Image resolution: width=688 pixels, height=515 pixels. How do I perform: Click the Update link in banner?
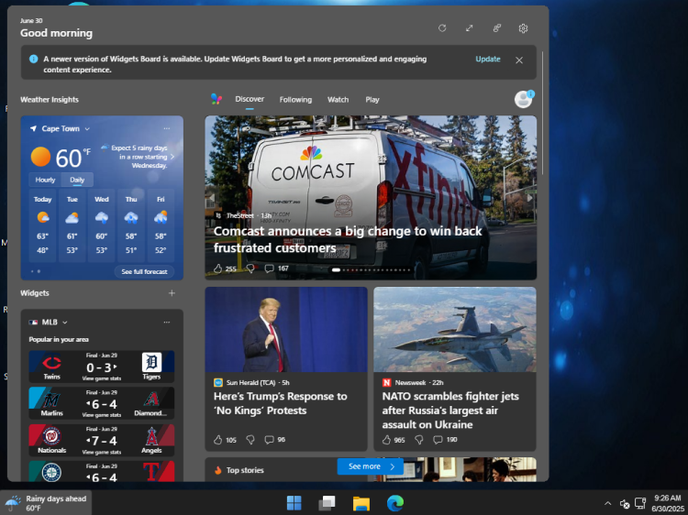[488, 59]
